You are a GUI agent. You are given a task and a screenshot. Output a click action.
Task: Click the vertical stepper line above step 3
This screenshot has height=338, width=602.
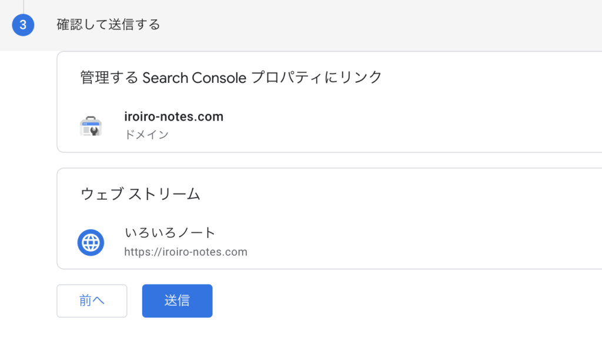click(x=24, y=5)
